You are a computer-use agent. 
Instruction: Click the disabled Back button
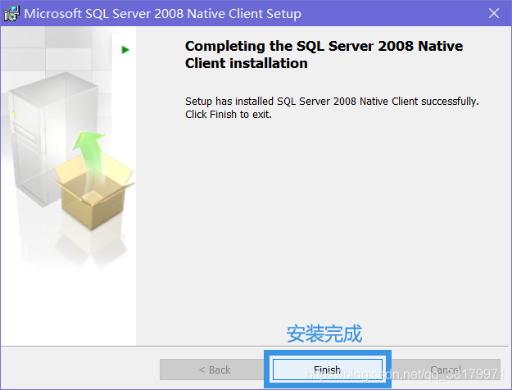(214, 370)
